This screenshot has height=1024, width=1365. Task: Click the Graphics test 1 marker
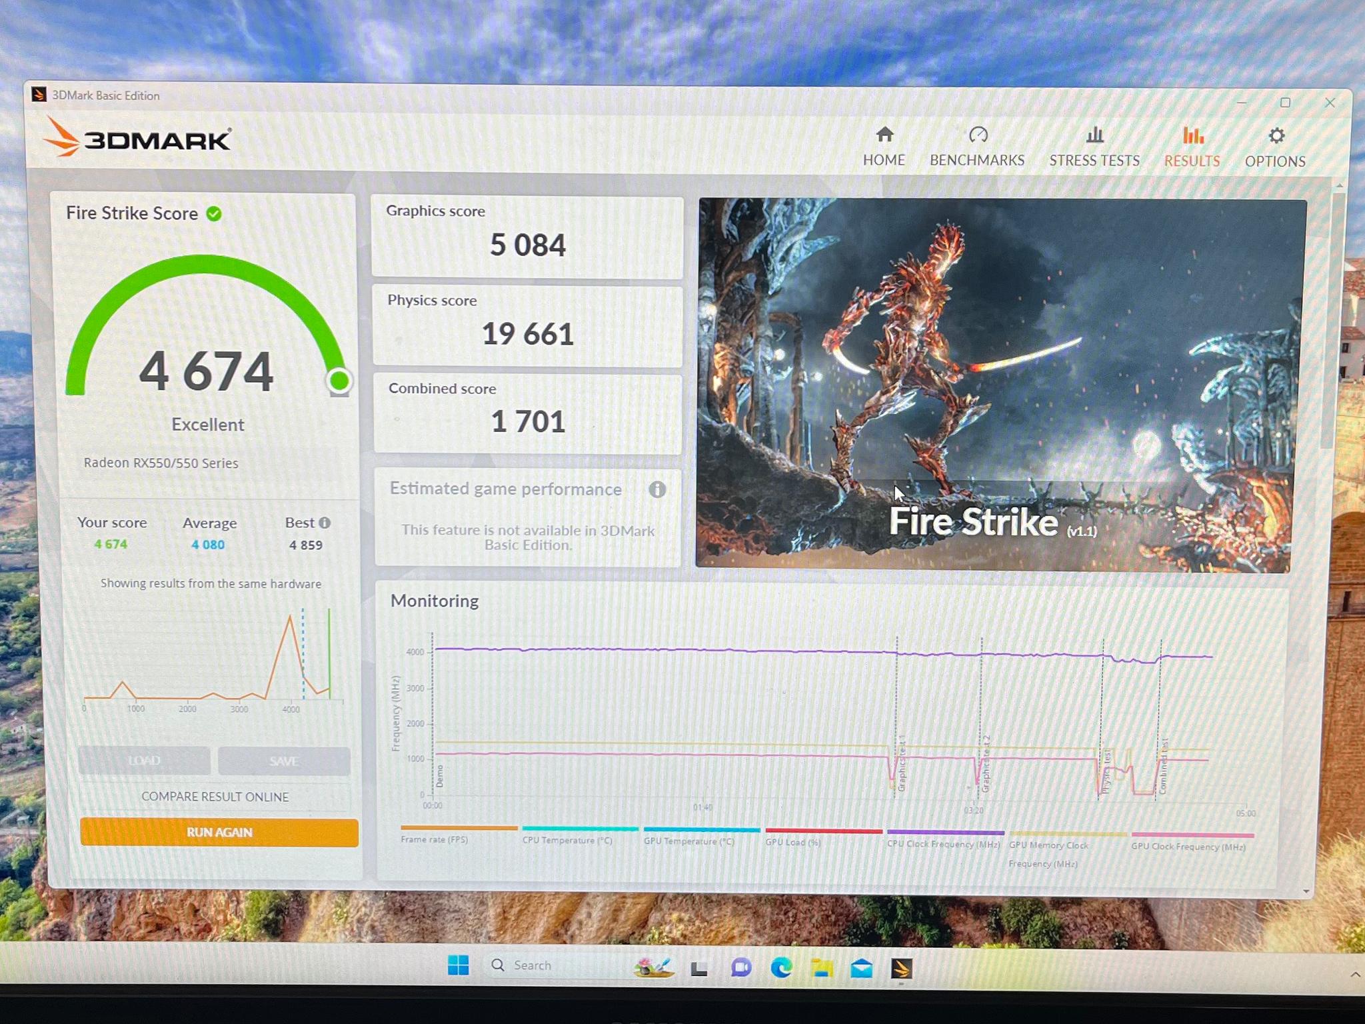[x=902, y=763]
